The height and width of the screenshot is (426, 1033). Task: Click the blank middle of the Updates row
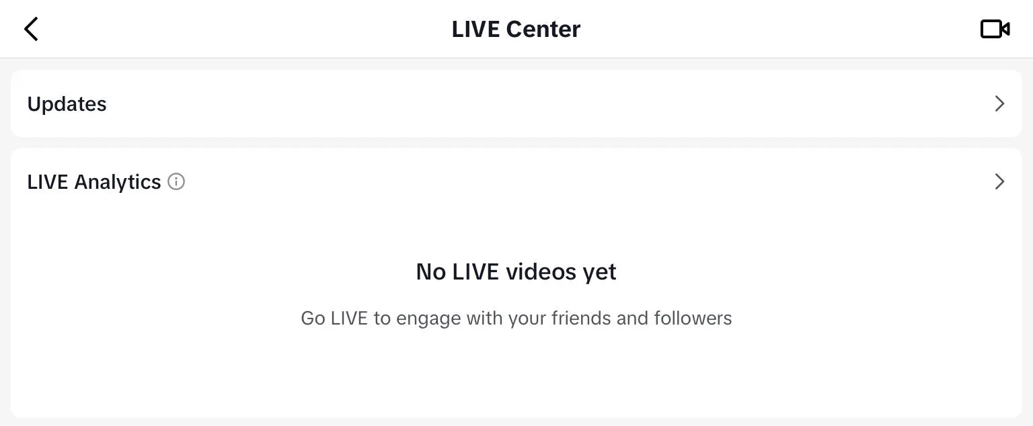coord(516,103)
